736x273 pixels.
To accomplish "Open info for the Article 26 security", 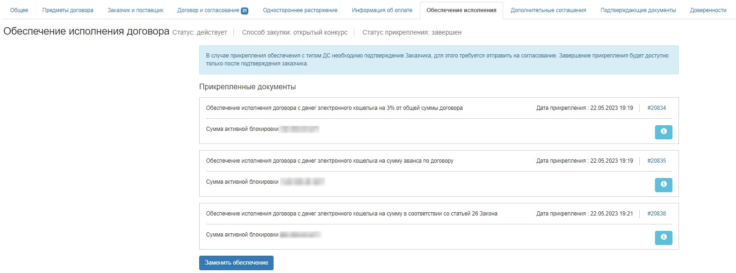I will tap(663, 238).
